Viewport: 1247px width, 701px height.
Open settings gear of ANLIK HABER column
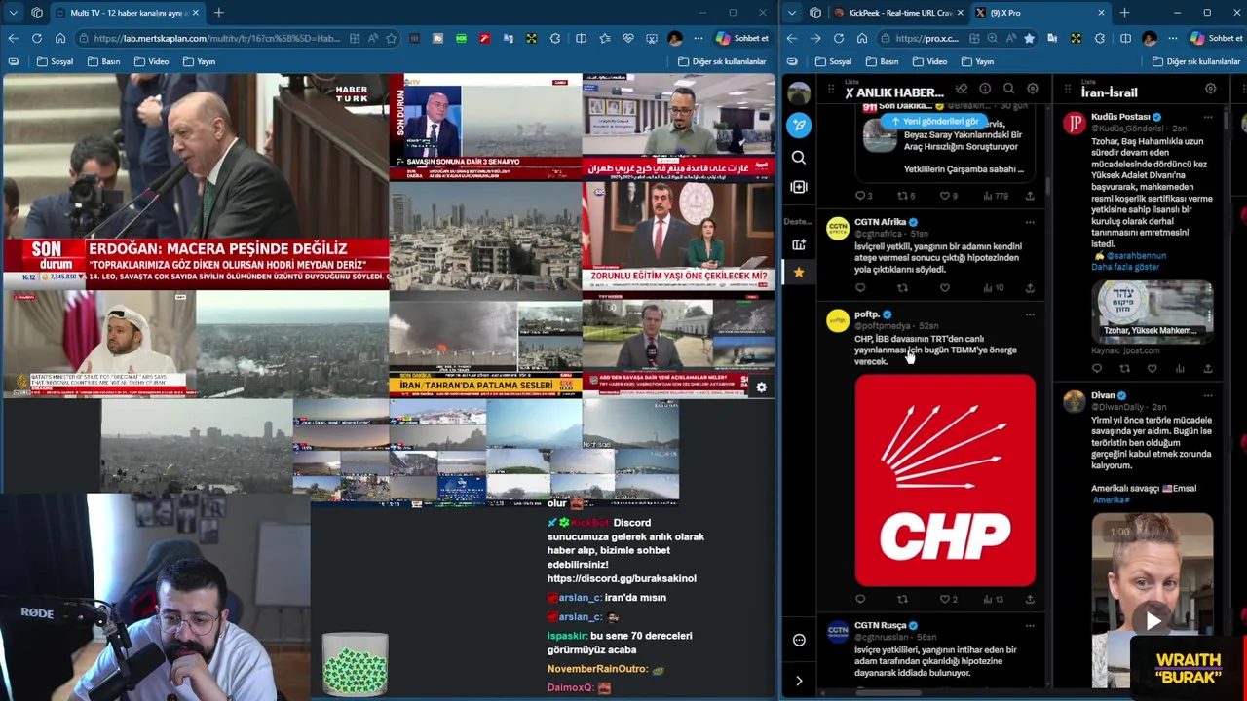(1032, 90)
